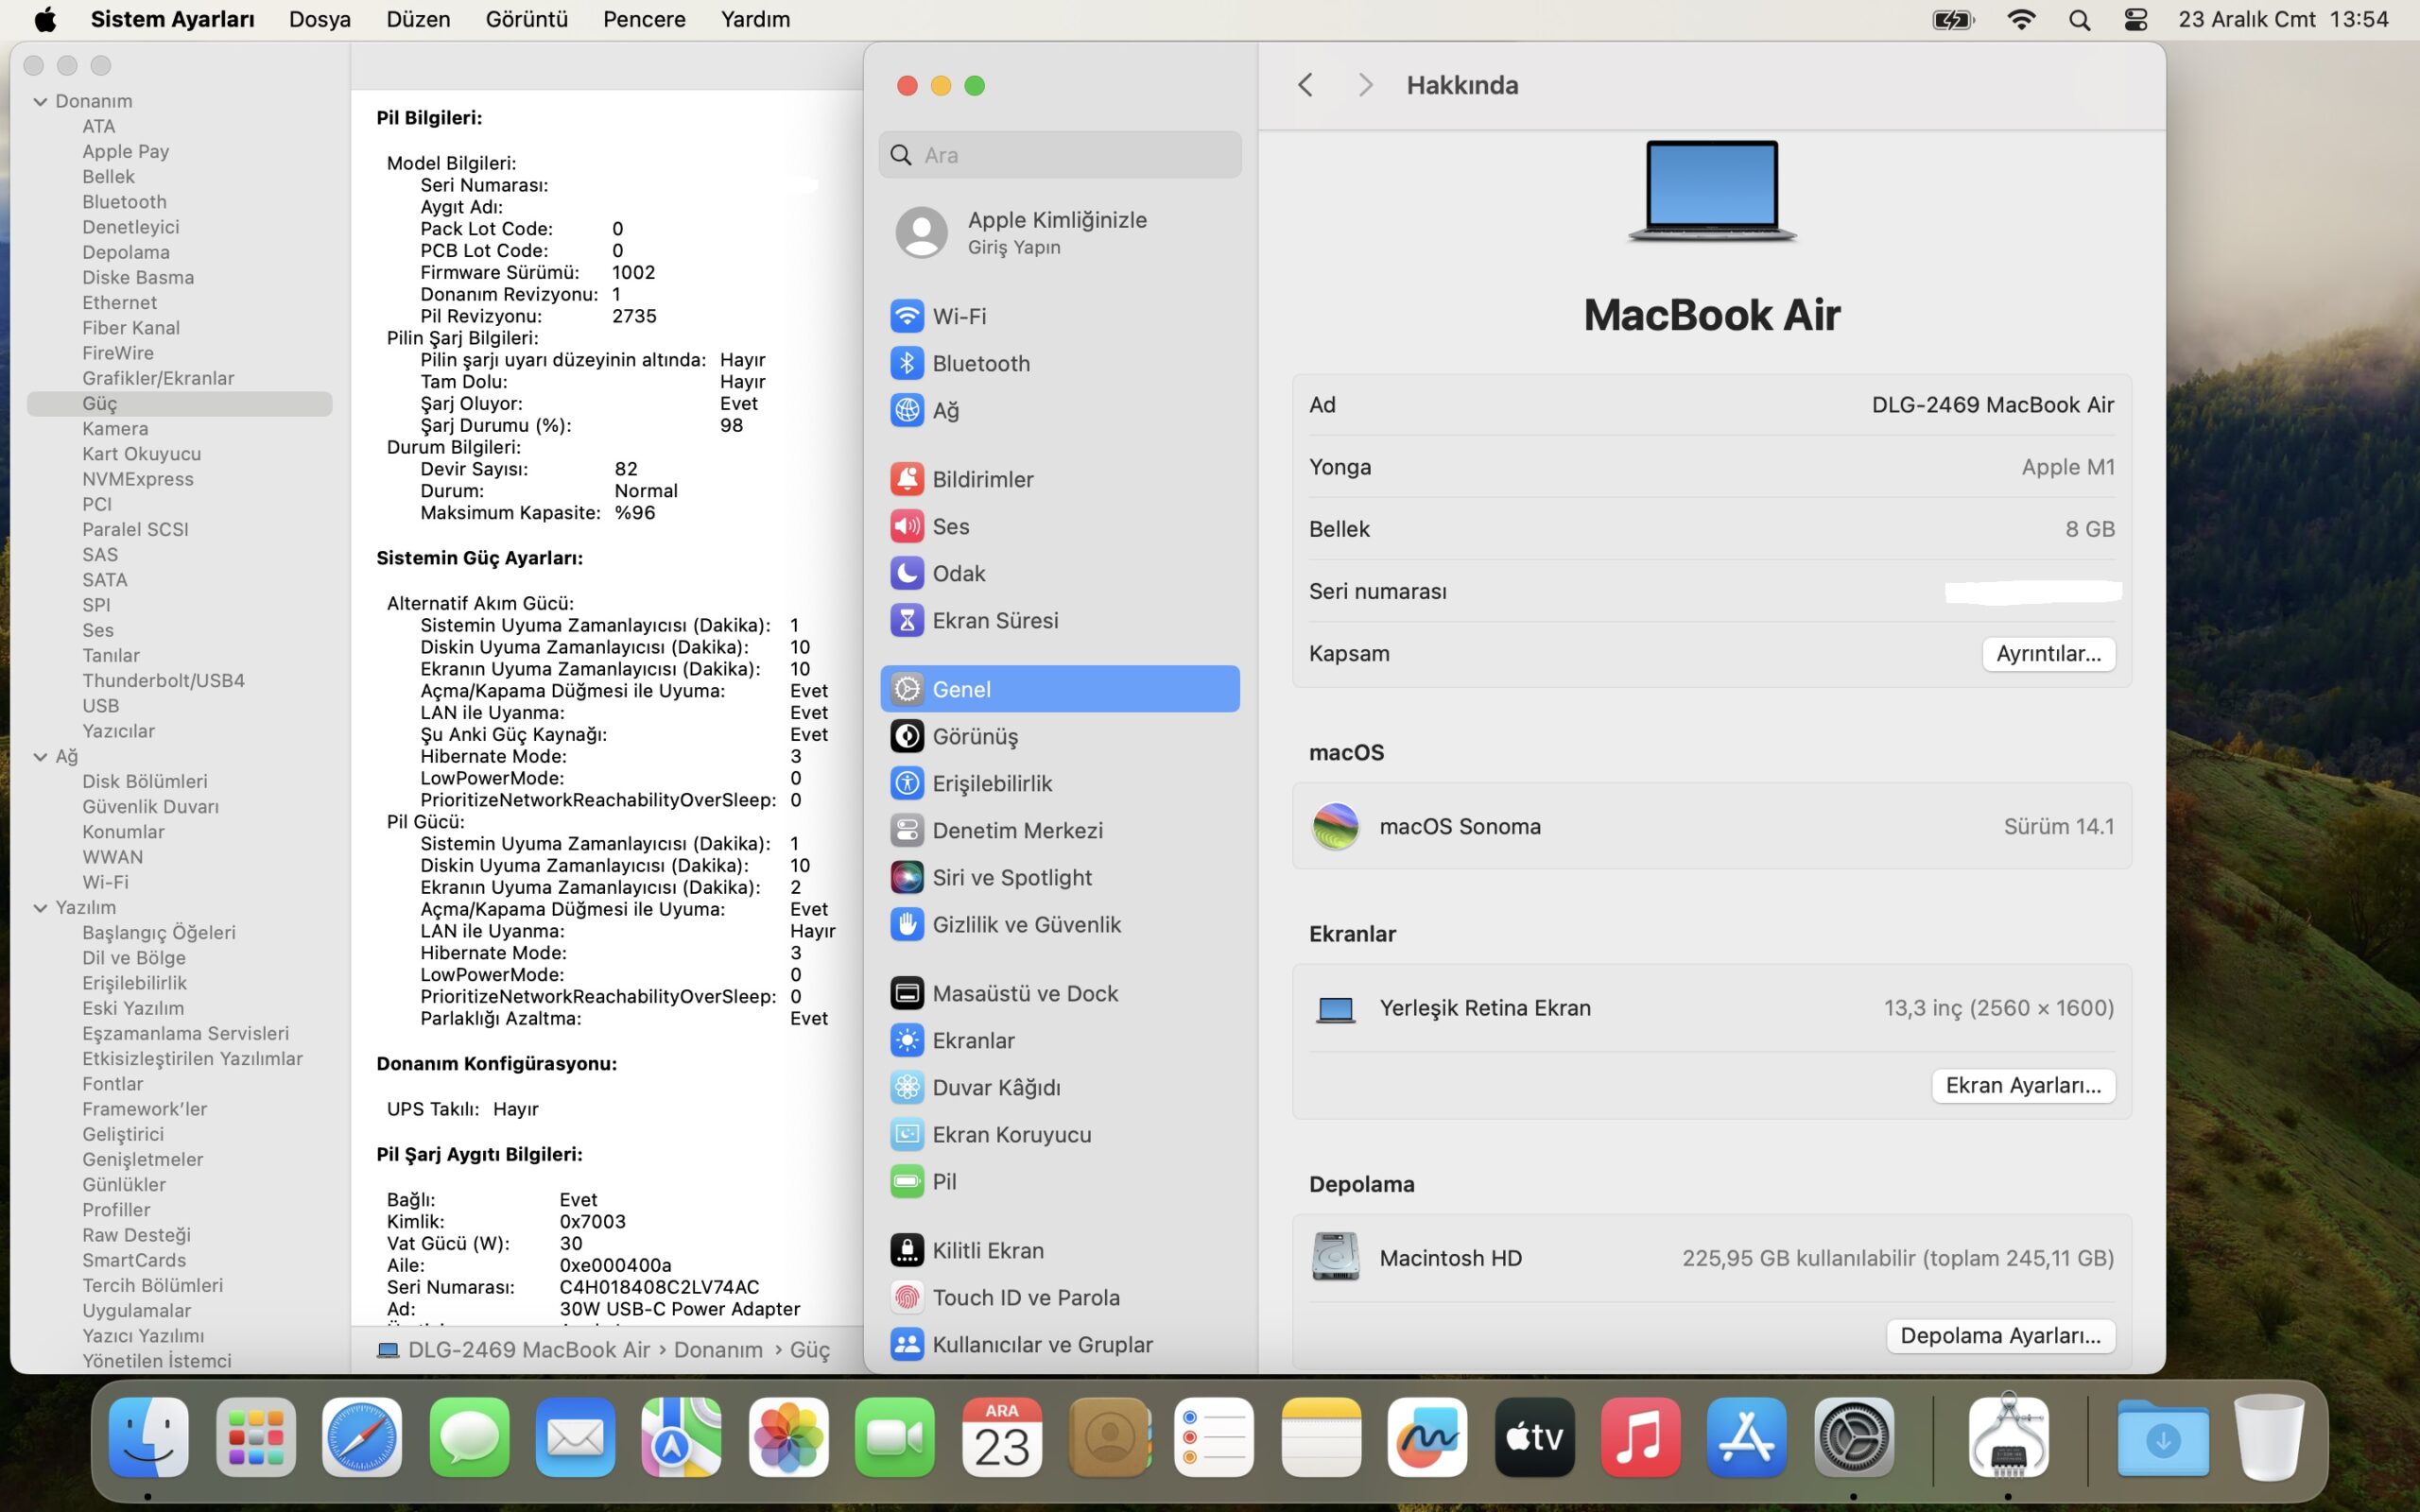Open Ağ network settings
This screenshot has width=2420, height=1512.
click(1059, 410)
